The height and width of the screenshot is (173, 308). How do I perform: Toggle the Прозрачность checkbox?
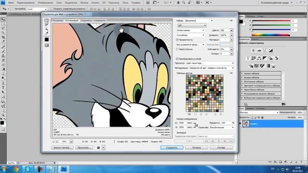click(x=177, y=40)
